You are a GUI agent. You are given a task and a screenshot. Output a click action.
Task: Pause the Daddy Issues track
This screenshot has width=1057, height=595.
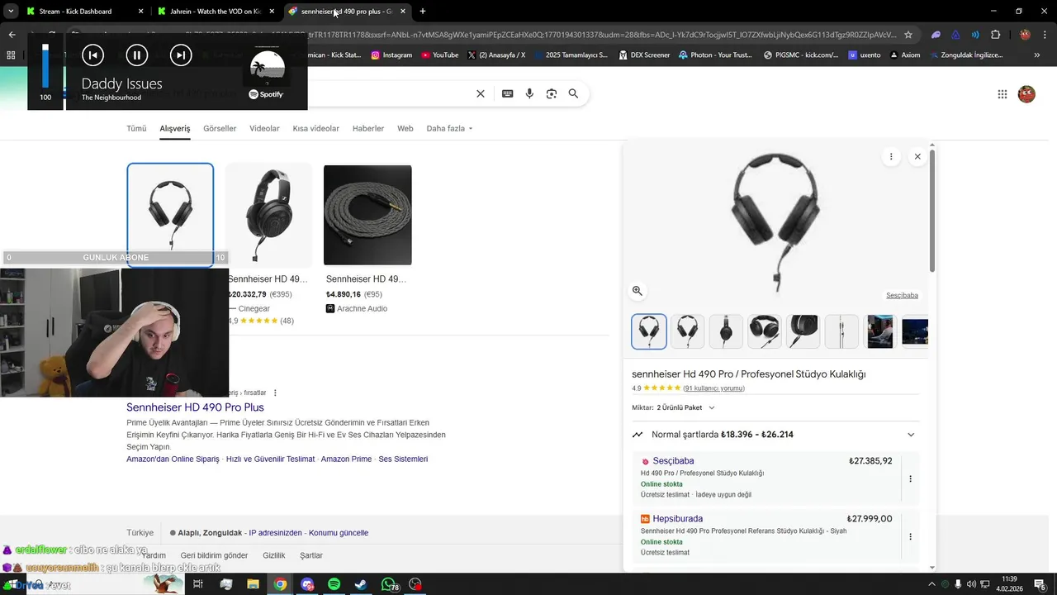click(136, 55)
